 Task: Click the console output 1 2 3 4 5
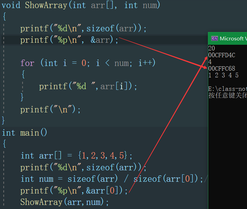(x=223, y=75)
